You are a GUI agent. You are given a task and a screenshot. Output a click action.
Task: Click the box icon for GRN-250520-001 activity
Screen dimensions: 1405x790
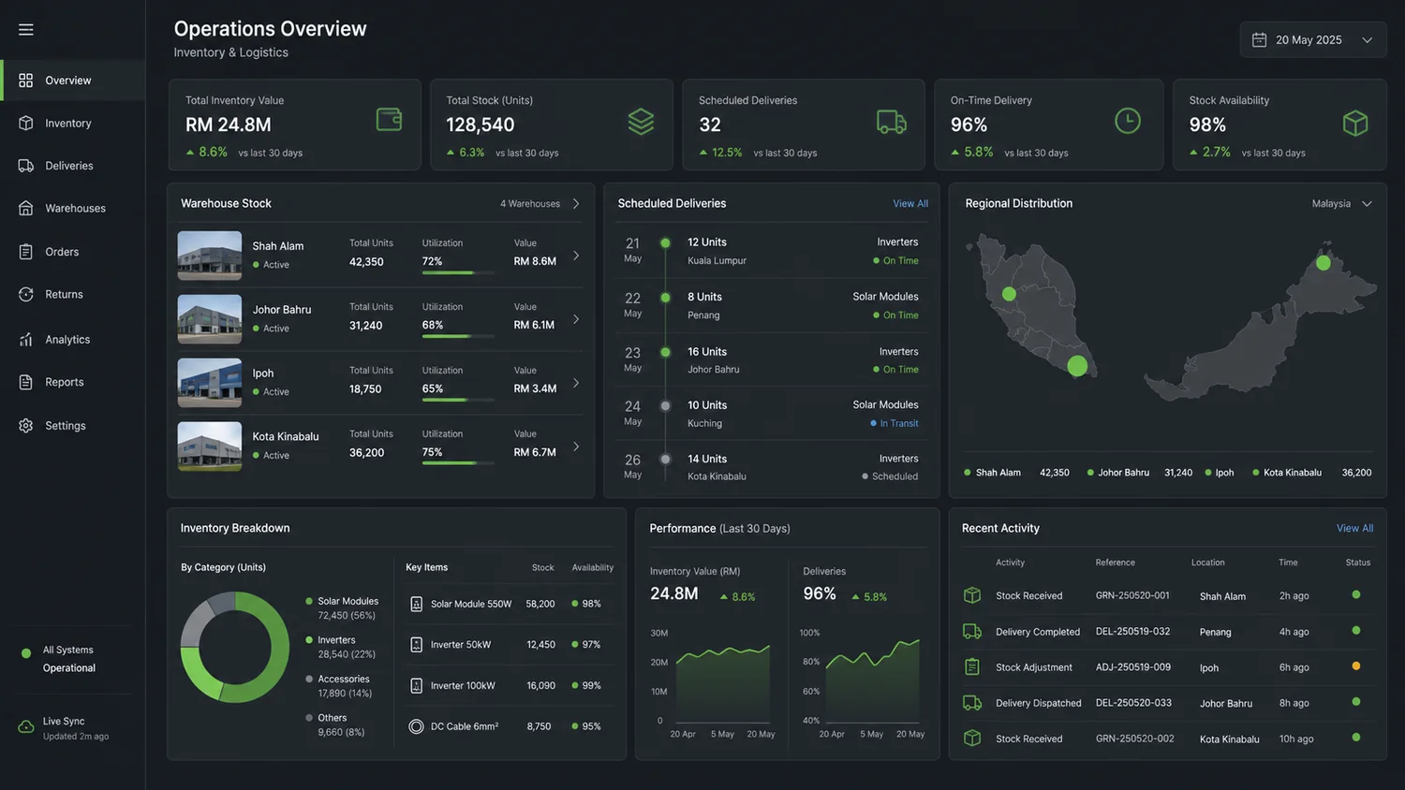pyautogui.click(x=972, y=595)
